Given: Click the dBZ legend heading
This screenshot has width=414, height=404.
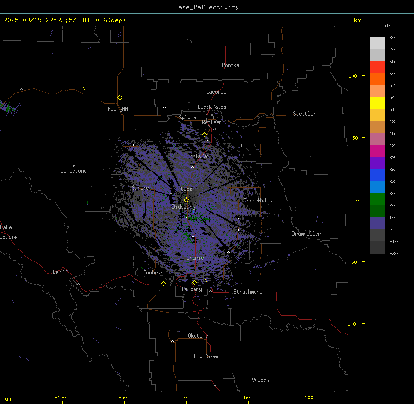Looking at the screenshot, I should coord(390,25).
